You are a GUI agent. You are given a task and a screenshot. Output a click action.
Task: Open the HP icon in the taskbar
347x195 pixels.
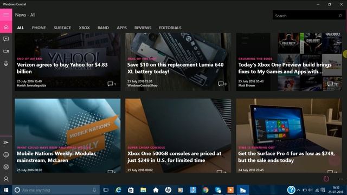tap(168, 190)
